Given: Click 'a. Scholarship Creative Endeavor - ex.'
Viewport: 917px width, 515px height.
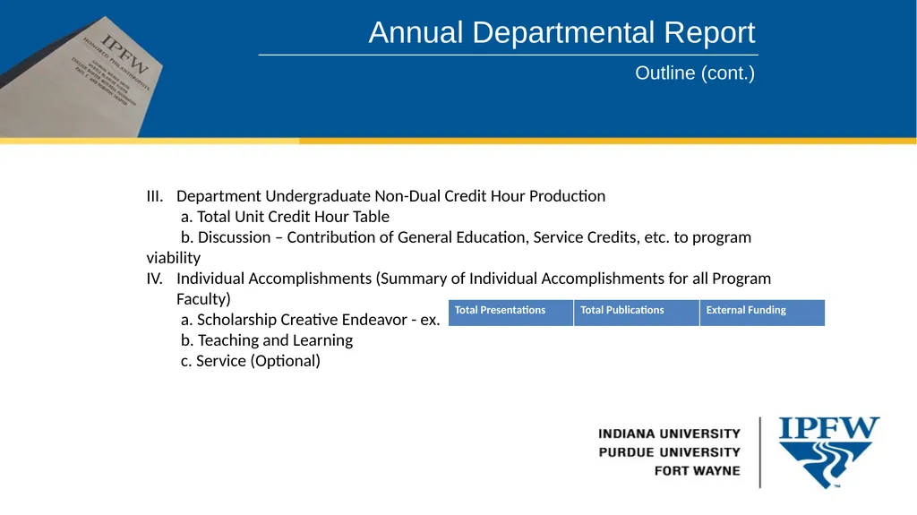Looking at the screenshot, I should point(310,320).
